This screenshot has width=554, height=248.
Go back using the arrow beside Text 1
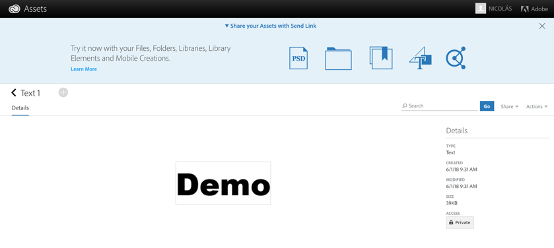pyautogui.click(x=14, y=93)
